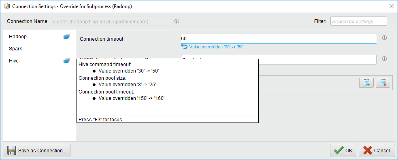Click the info icon next to Connection Name
This screenshot has width=398, height=160.
click(177, 21)
